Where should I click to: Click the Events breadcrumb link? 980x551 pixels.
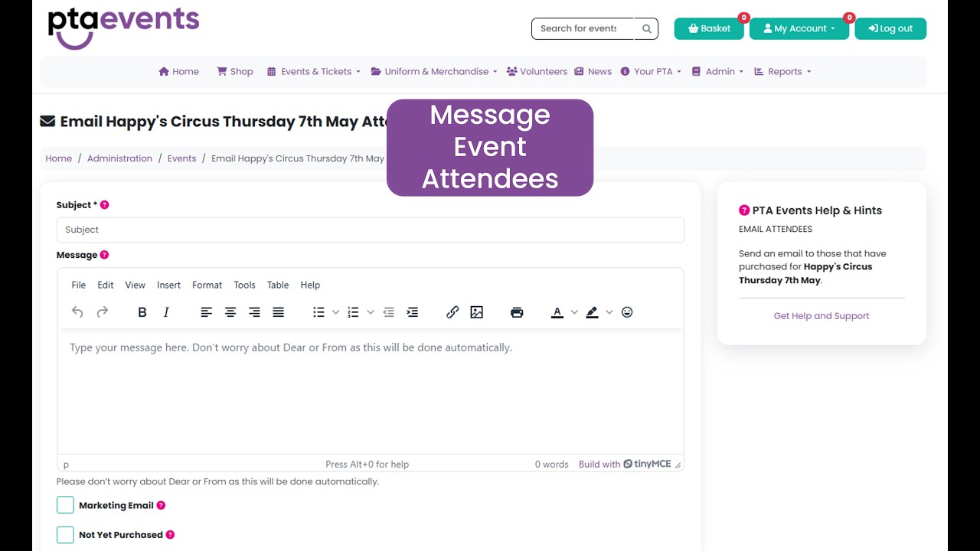(x=181, y=158)
